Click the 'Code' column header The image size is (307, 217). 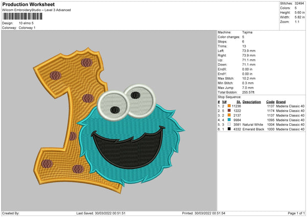click(270, 102)
